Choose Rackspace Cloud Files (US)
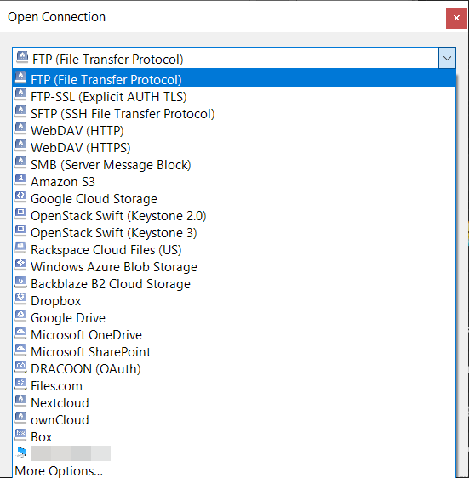The image size is (469, 478). [x=234, y=250]
